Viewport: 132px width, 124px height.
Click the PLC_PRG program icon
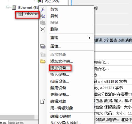point(40,1)
